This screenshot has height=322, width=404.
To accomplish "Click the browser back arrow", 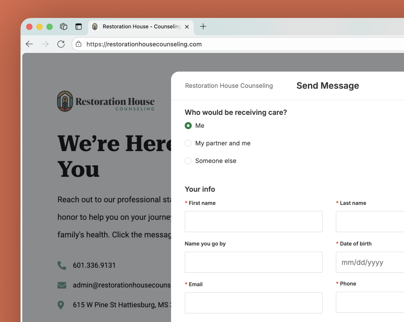I will tap(29, 44).
